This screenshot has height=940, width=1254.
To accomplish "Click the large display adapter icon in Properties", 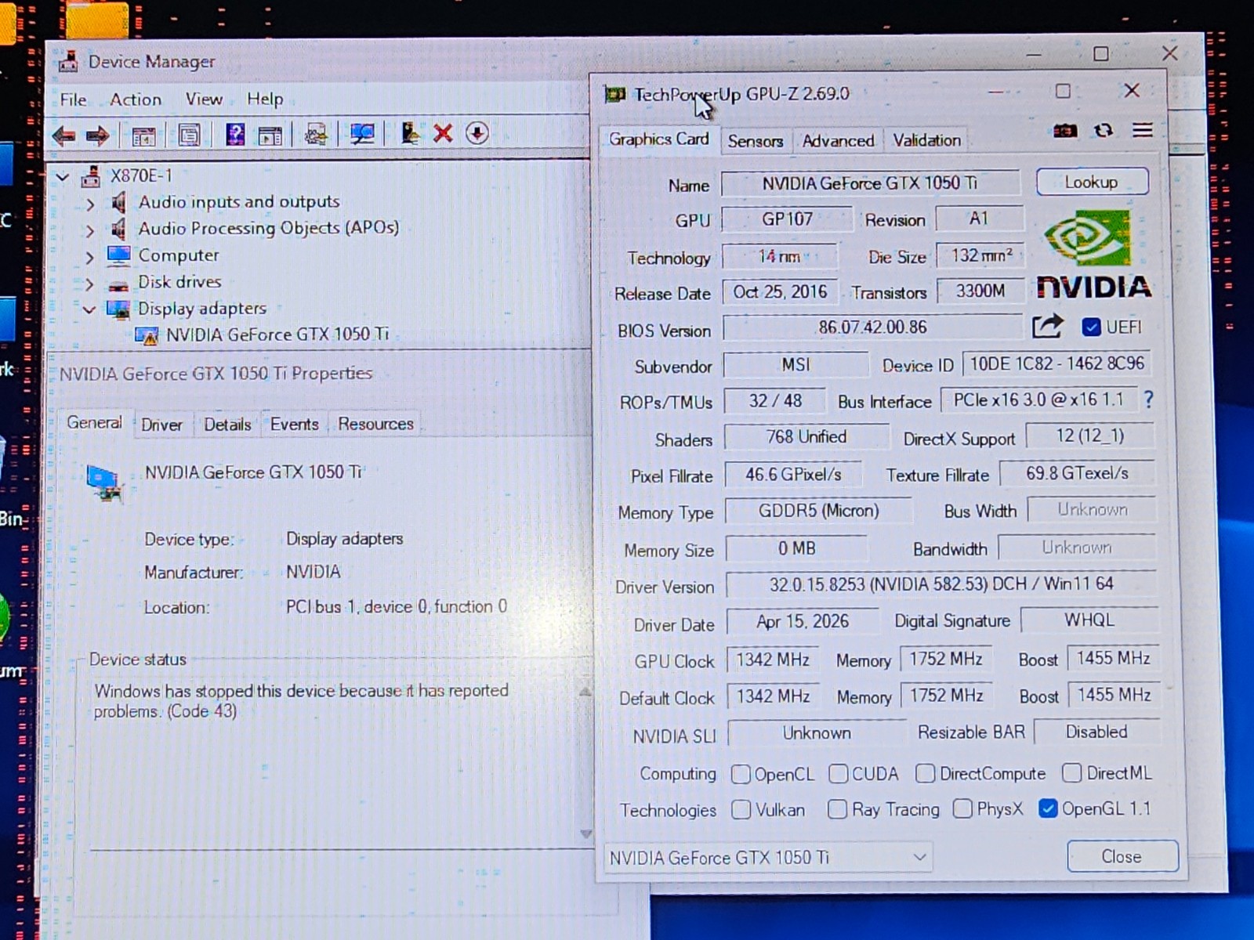I will click(105, 483).
